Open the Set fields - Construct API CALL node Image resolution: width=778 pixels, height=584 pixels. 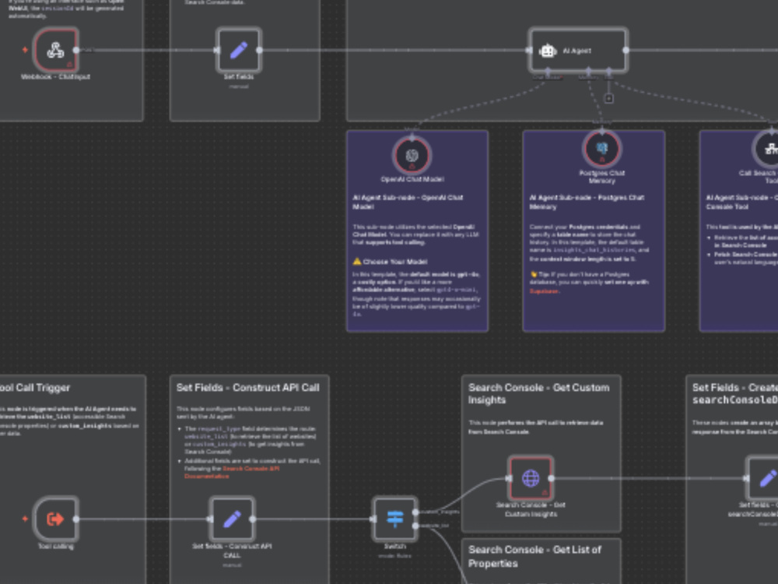coord(232,519)
